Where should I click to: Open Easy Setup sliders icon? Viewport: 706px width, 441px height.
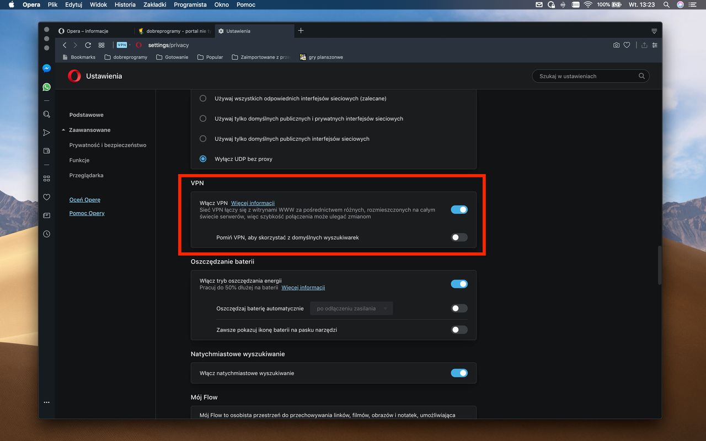[x=655, y=45]
